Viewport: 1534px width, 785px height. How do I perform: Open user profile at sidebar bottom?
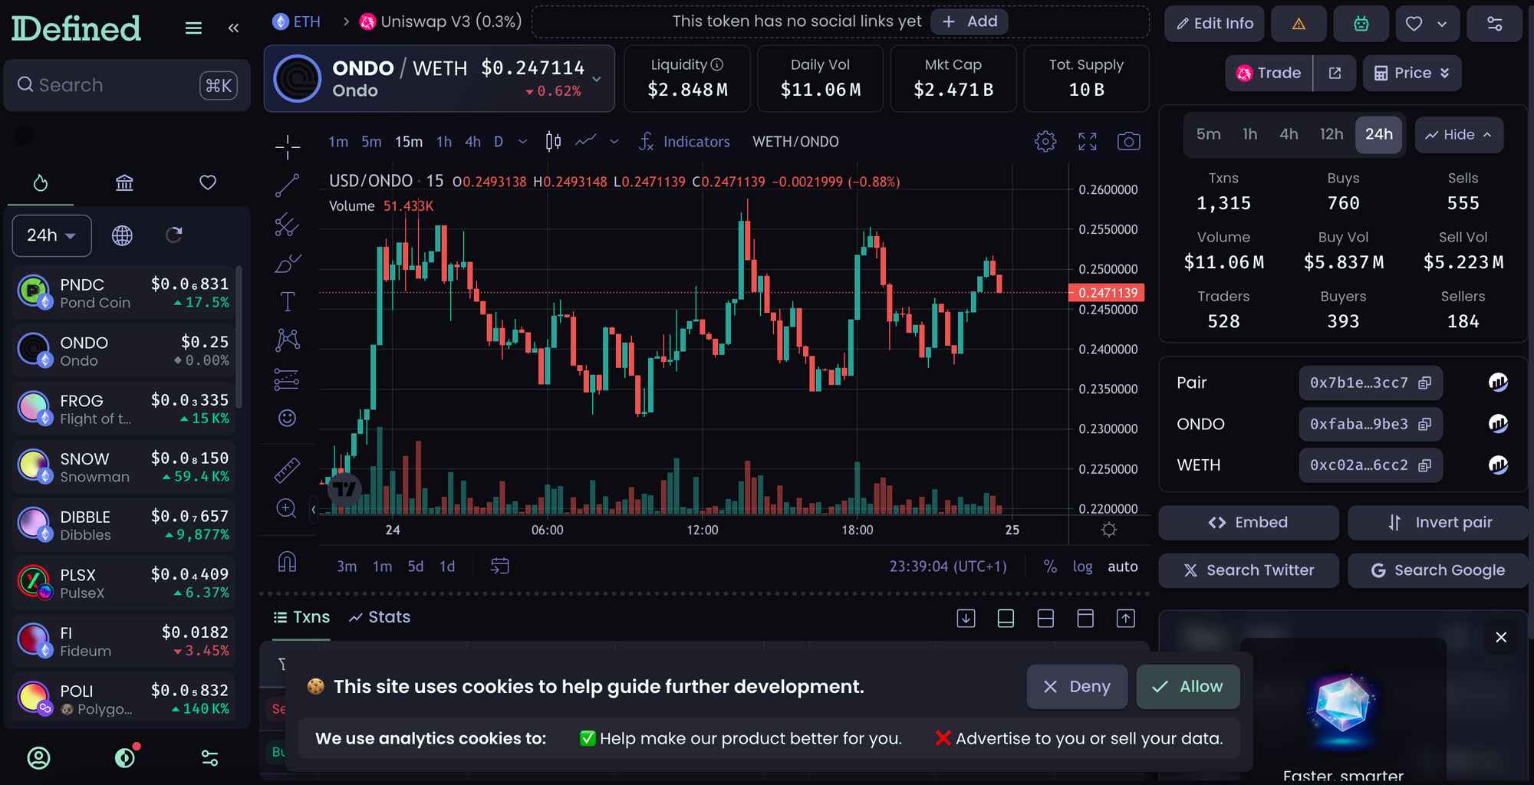click(39, 758)
